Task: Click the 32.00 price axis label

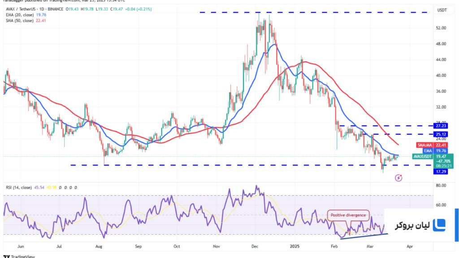Action: click(441, 107)
